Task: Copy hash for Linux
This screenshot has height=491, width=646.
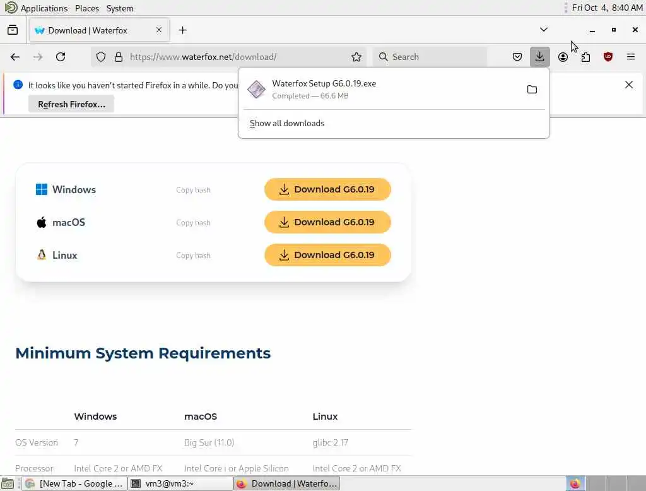Action: tap(193, 256)
